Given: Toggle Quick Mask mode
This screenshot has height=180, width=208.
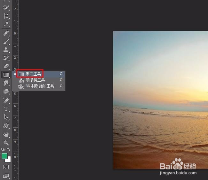Looking at the screenshot, I should [6, 167].
